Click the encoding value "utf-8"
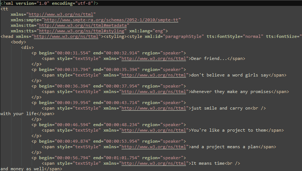 [84, 3]
